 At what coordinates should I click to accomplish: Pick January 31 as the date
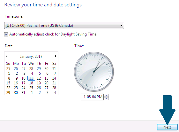point(23,93)
